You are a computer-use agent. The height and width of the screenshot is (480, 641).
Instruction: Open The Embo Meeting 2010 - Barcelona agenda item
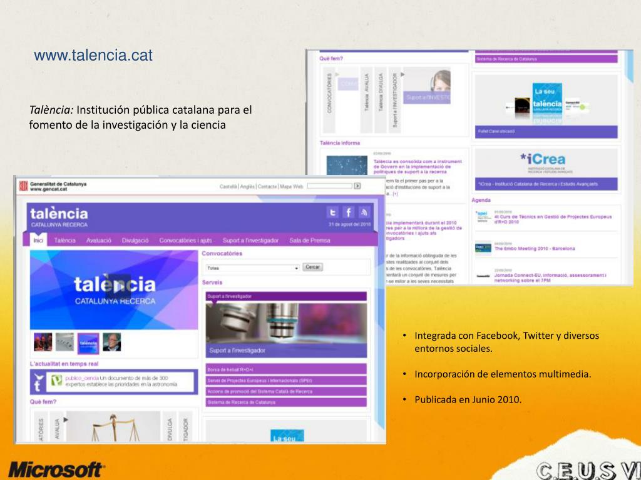click(x=535, y=249)
